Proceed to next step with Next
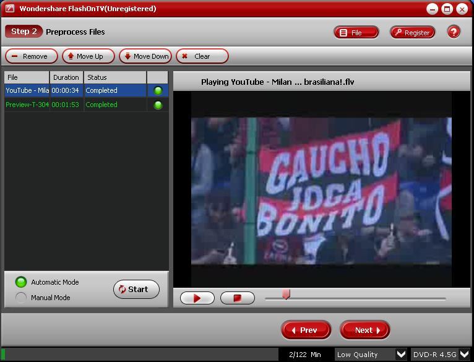This screenshot has height=362, width=474. pos(365,330)
